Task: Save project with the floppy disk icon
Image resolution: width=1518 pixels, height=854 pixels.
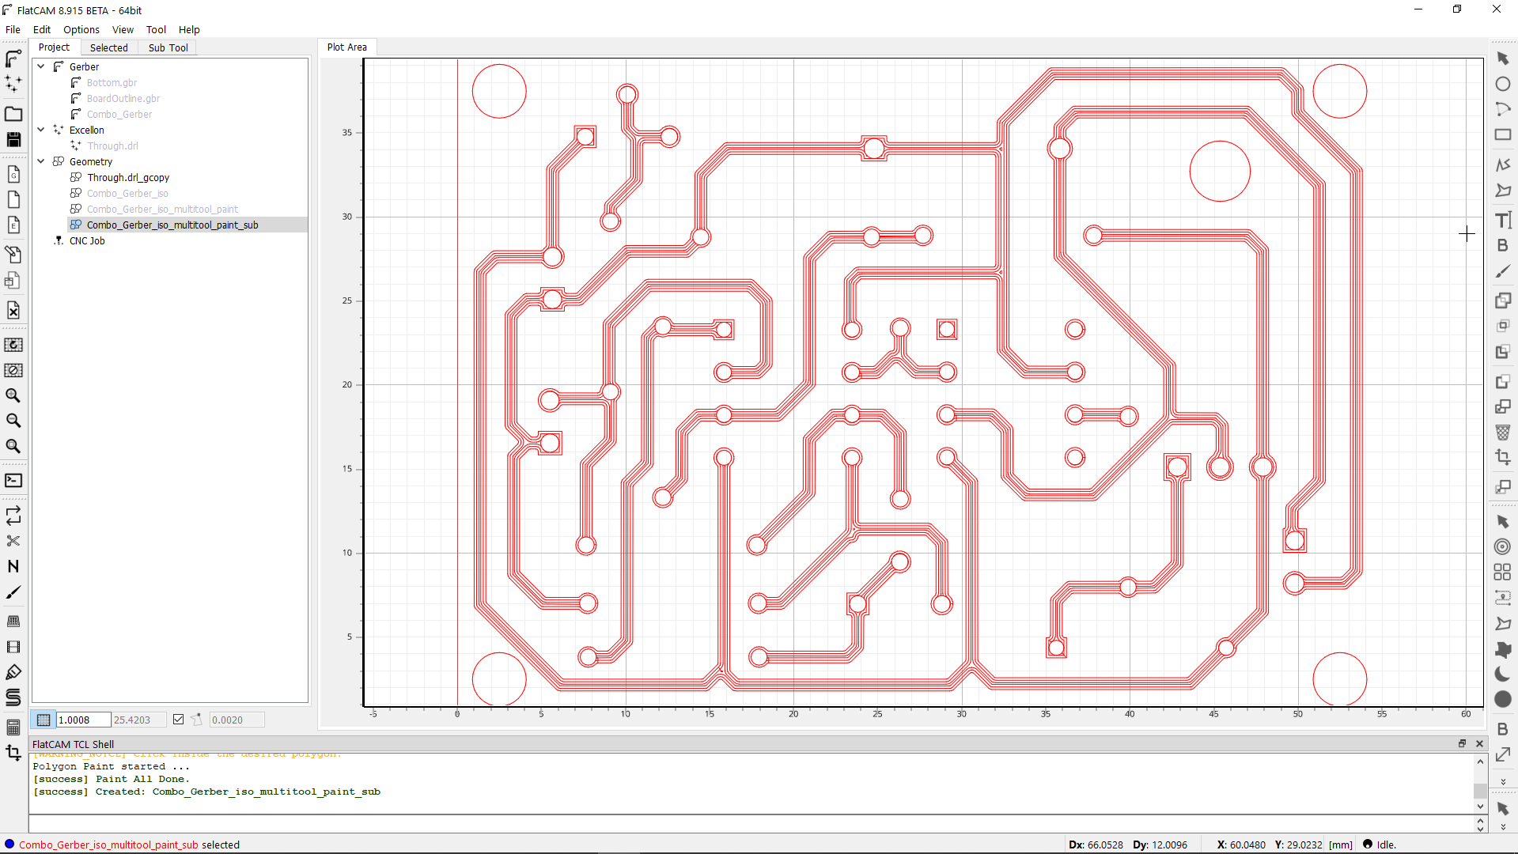Action: (13, 139)
